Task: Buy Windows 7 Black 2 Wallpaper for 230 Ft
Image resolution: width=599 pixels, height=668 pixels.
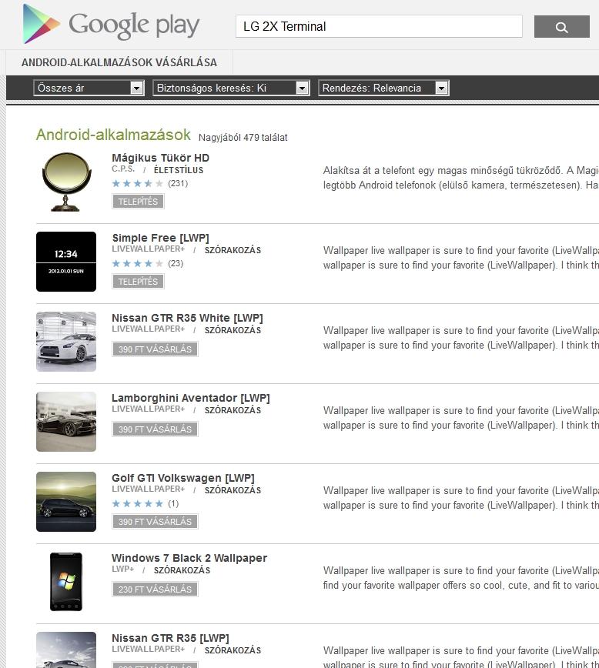Action: coord(156,590)
